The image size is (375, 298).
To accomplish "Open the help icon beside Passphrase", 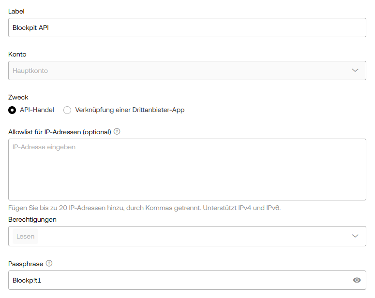I will coord(49,263).
